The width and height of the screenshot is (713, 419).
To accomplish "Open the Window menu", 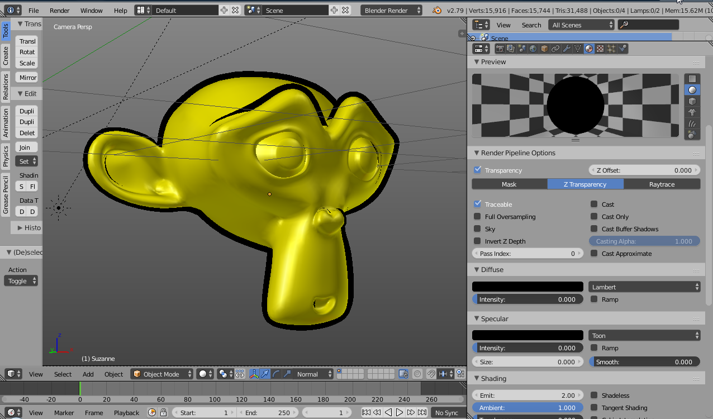I will (x=92, y=10).
